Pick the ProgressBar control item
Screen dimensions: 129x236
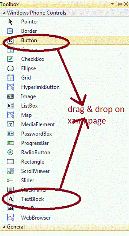pos(64,143)
